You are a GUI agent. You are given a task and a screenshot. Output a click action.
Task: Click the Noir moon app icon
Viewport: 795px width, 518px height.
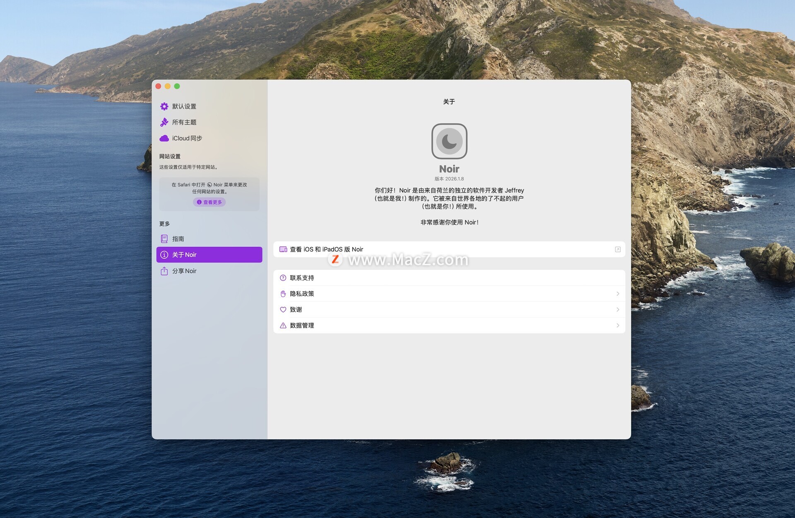(x=449, y=141)
